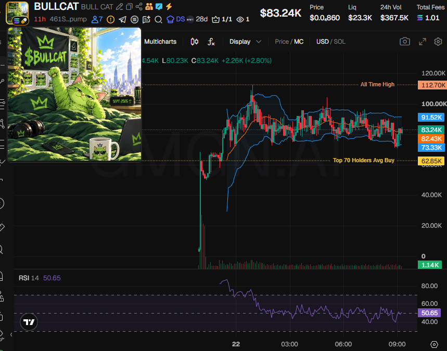Collapse the drawing toolbar with left chevron

pos(11,334)
